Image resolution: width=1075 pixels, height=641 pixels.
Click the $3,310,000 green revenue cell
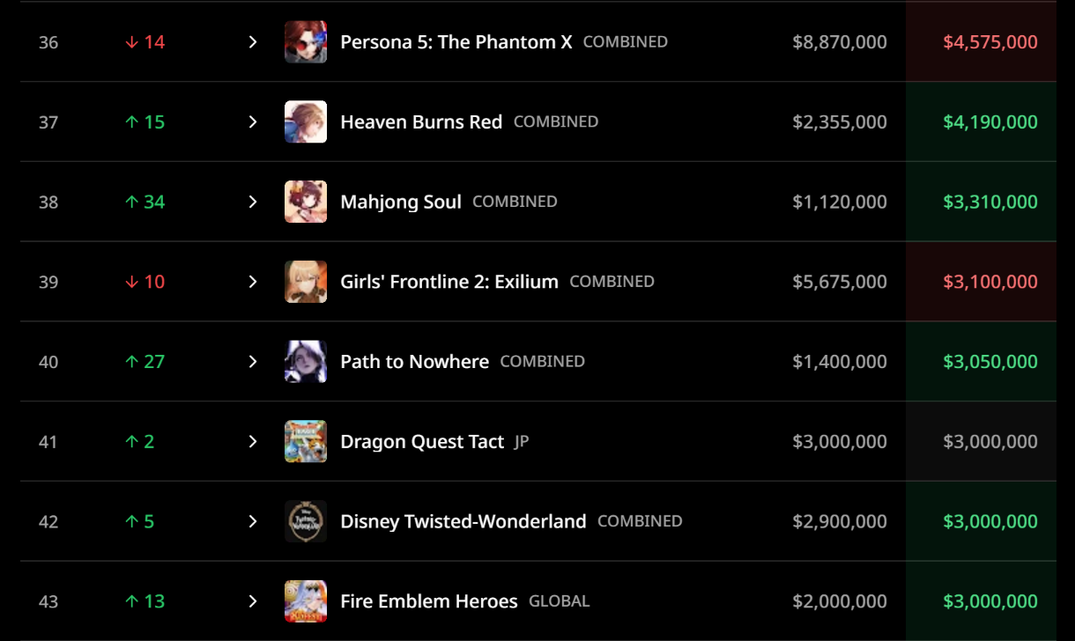981,202
